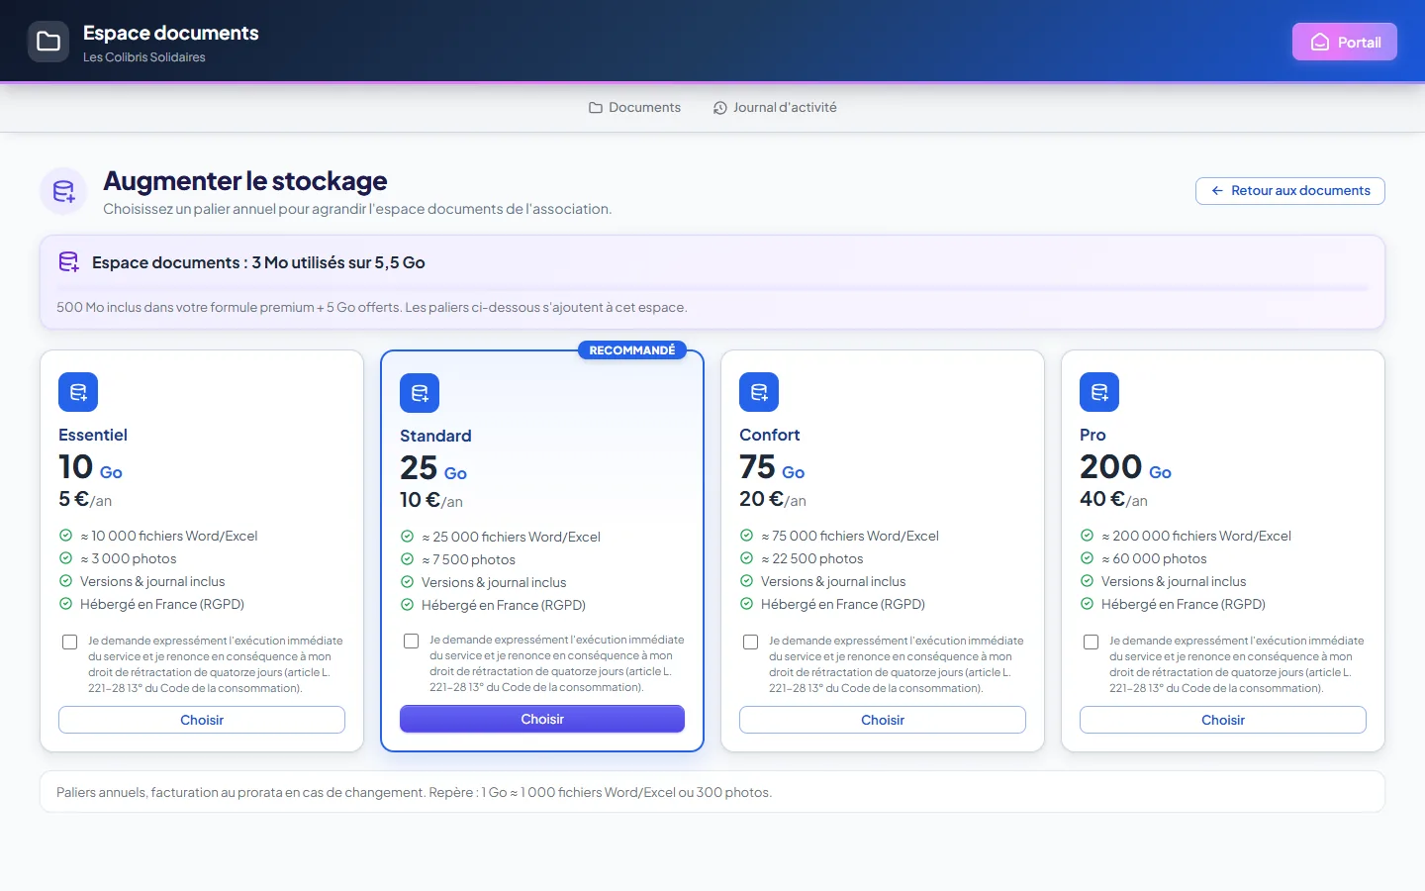The height and width of the screenshot is (891, 1425).
Task: Click the RECOMMANDÉ badge on Standard card
Action: point(632,350)
